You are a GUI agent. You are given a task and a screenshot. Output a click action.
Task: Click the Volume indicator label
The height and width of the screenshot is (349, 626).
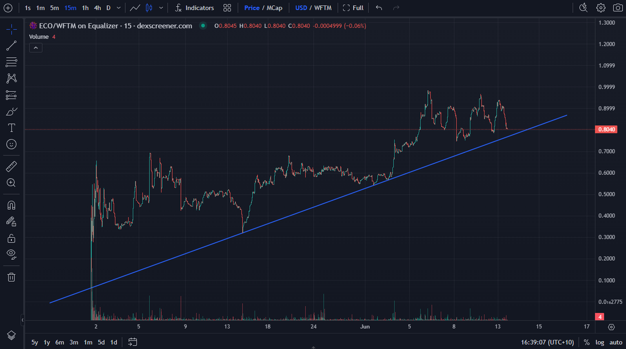(x=39, y=37)
